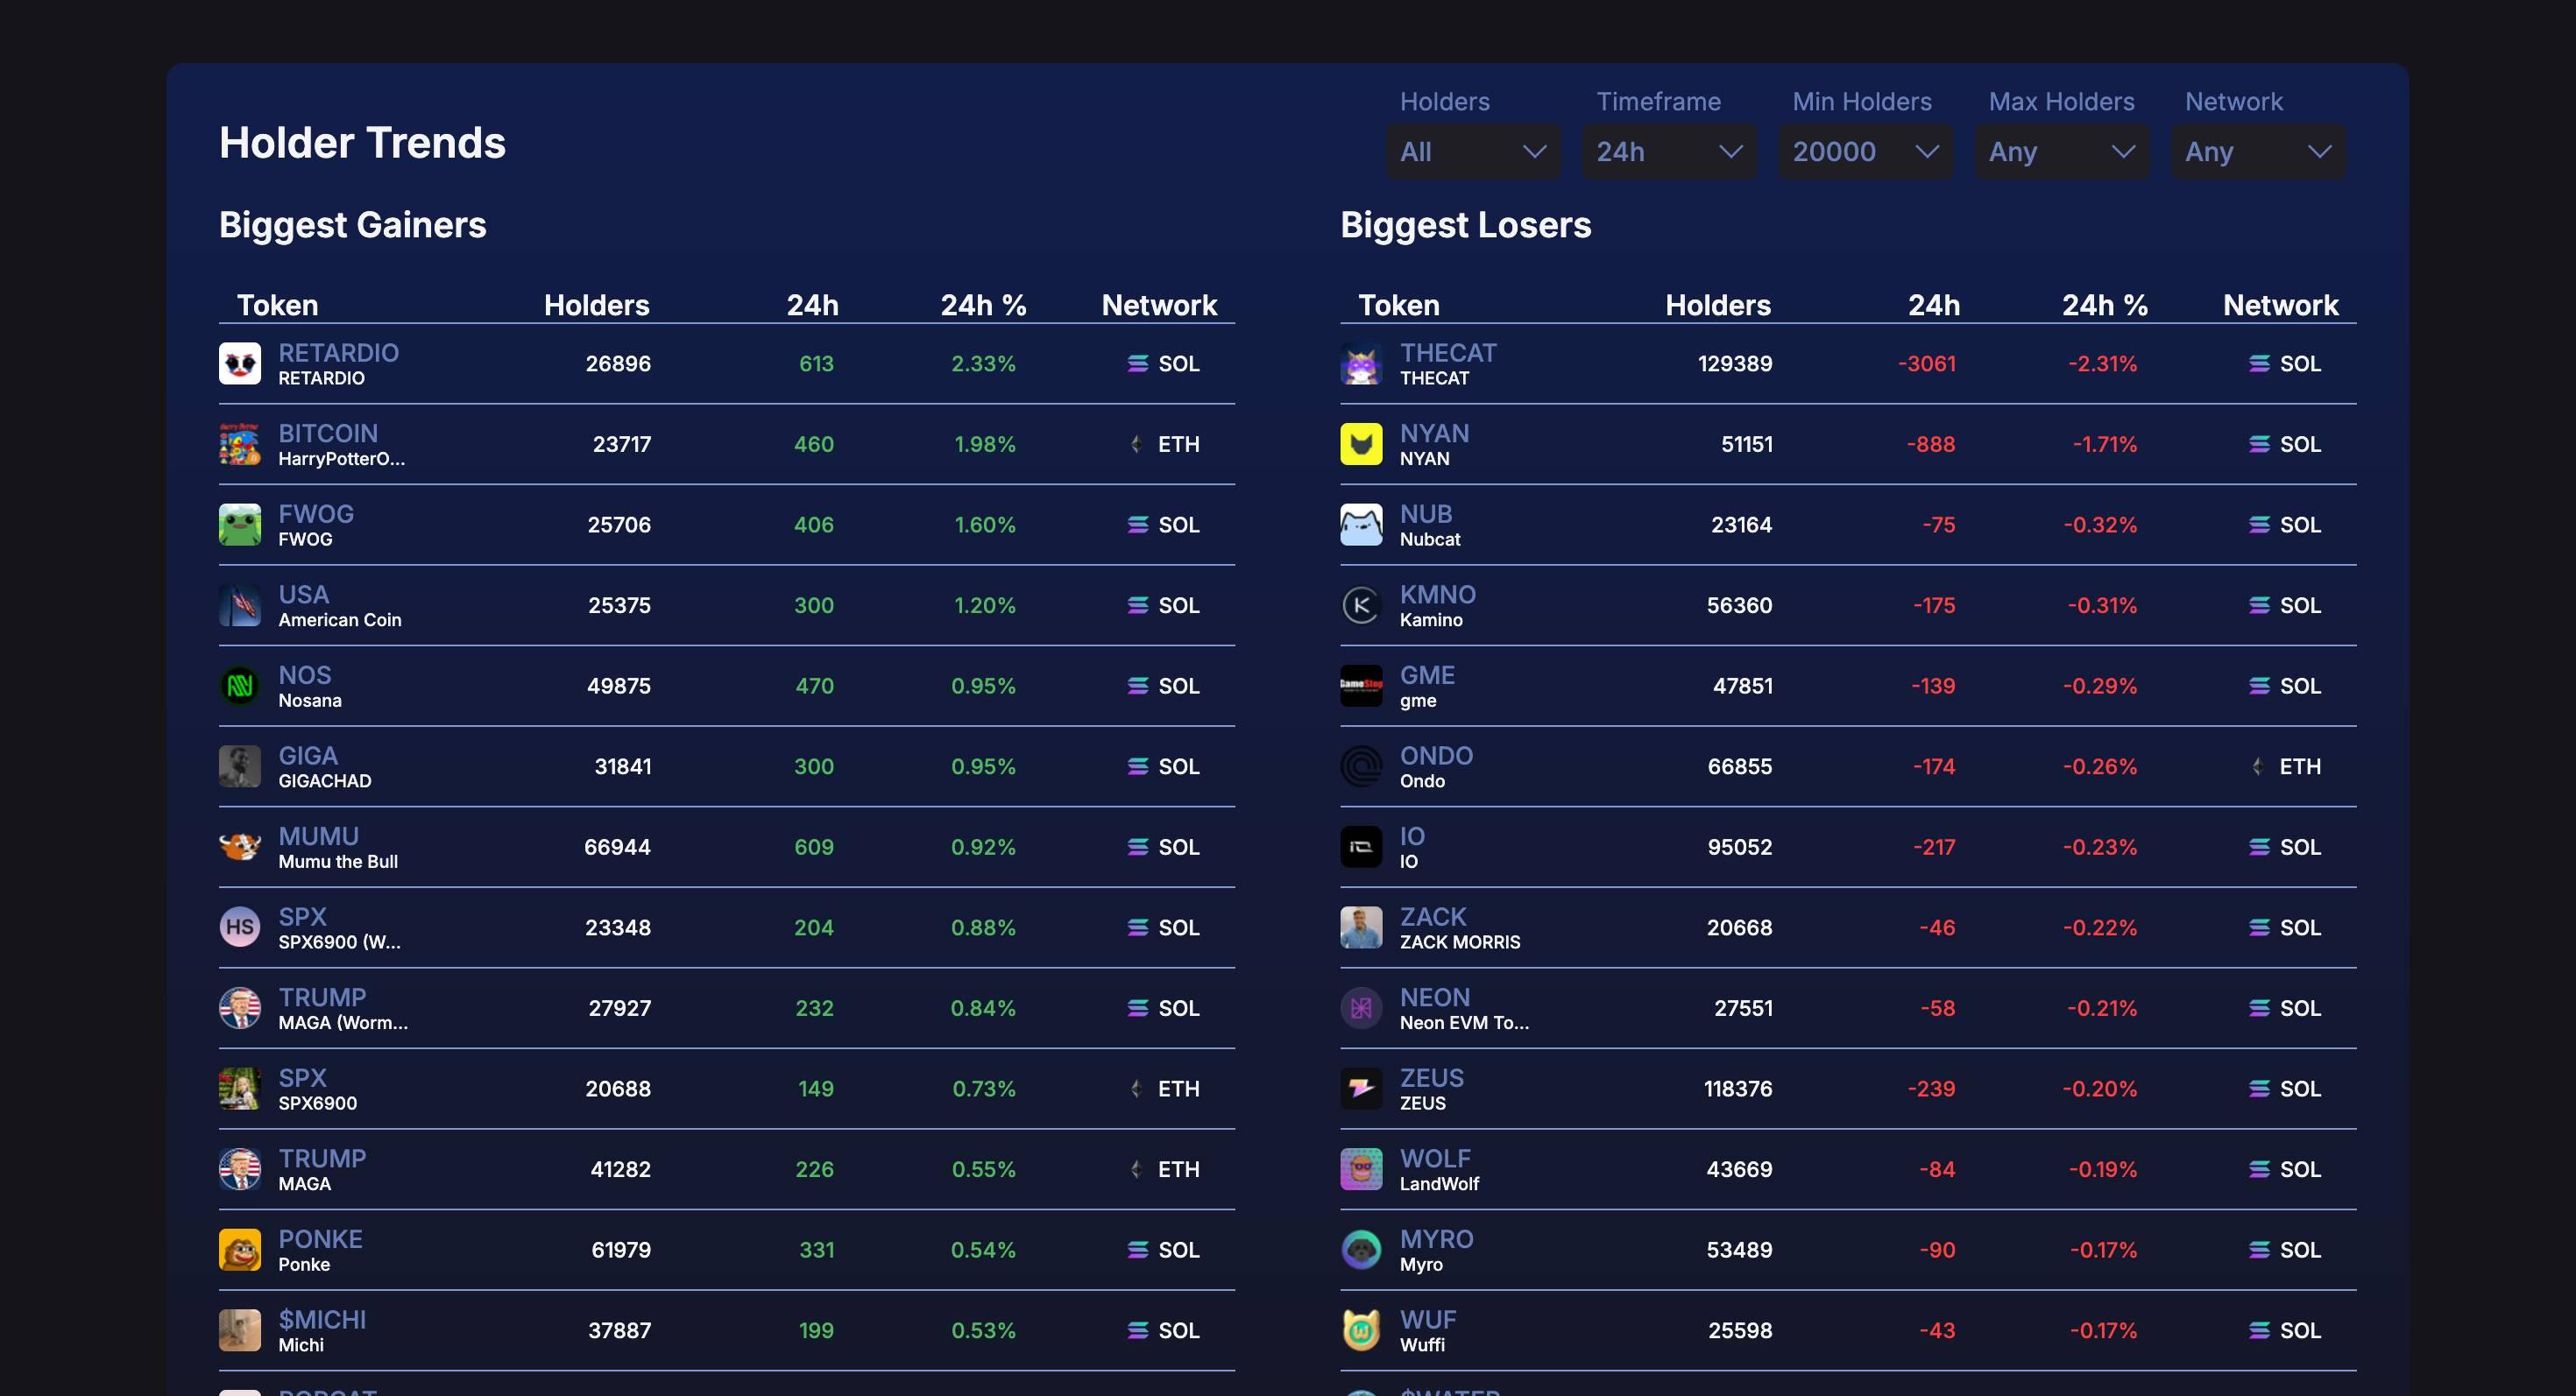This screenshot has height=1396, width=2576.
Task: Click the MUMU bull token icon
Action: pyautogui.click(x=239, y=848)
